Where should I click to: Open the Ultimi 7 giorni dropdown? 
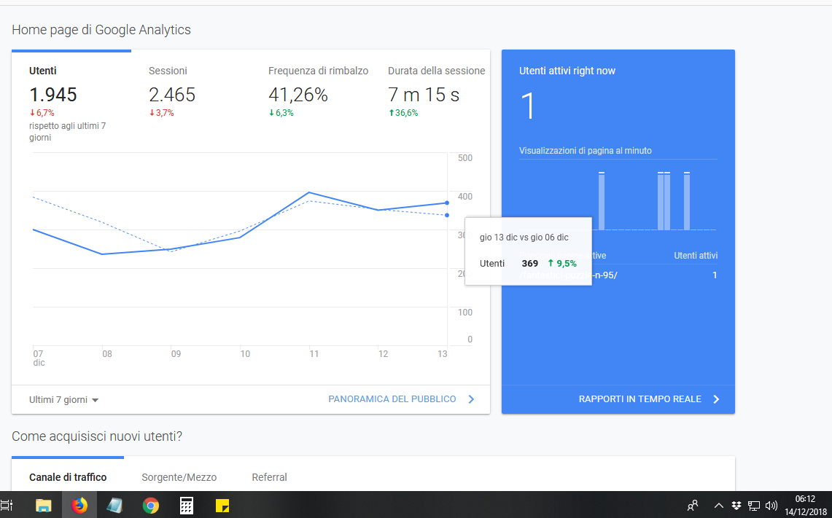point(63,400)
